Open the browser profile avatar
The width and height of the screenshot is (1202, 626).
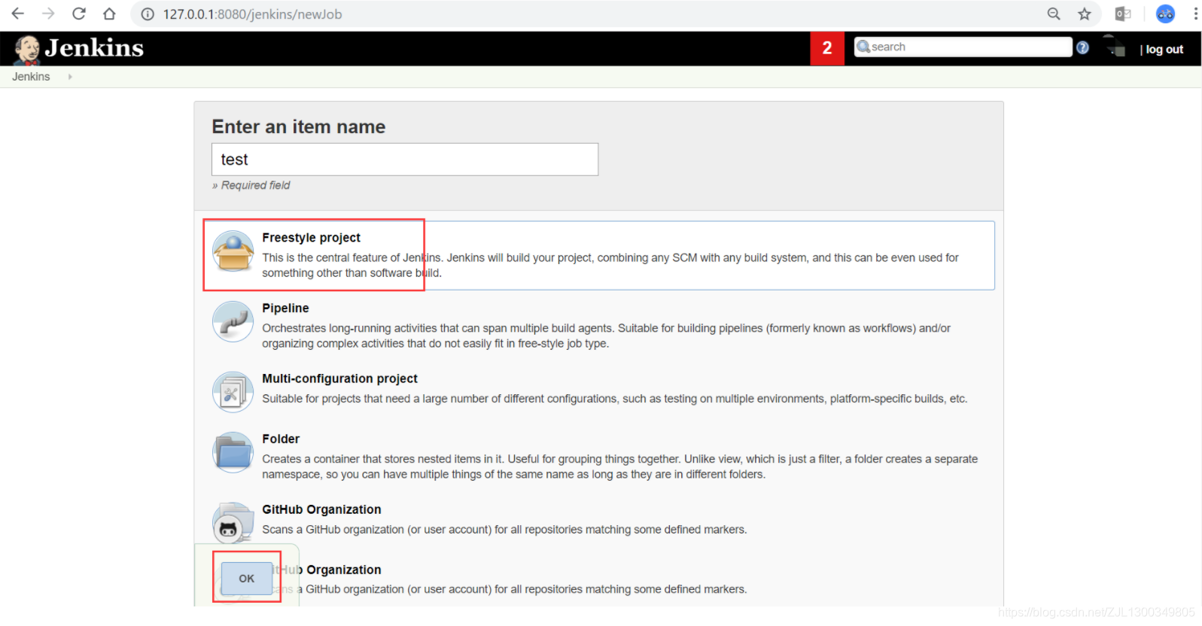click(1165, 14)
